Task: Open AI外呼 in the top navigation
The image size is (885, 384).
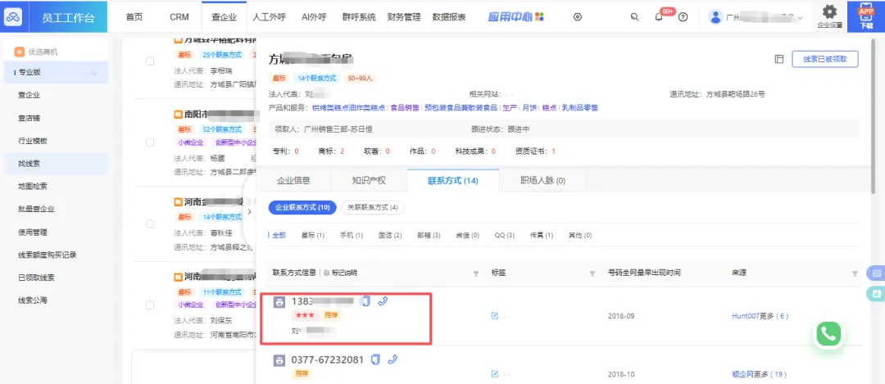Action: (x=314, y=17)
